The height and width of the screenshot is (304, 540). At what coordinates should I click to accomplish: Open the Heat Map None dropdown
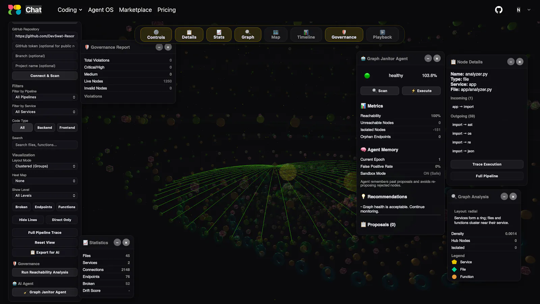pos(45,181)
